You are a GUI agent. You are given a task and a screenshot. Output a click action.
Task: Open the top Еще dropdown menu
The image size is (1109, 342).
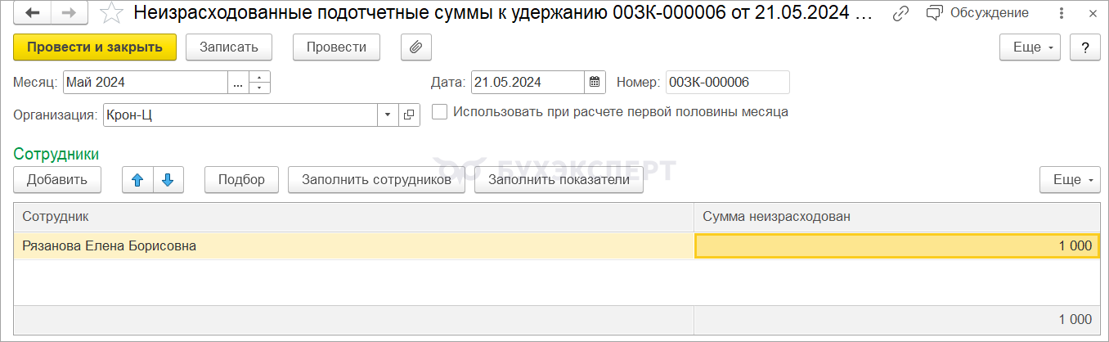point(1030,47)
